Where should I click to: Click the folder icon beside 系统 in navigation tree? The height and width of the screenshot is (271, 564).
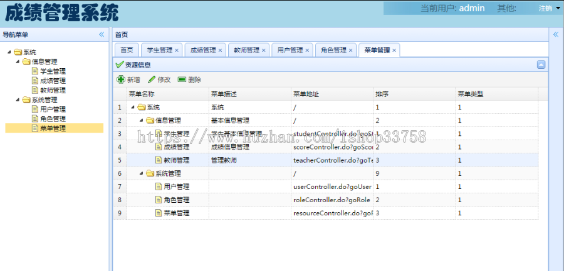tap(18, 53)
